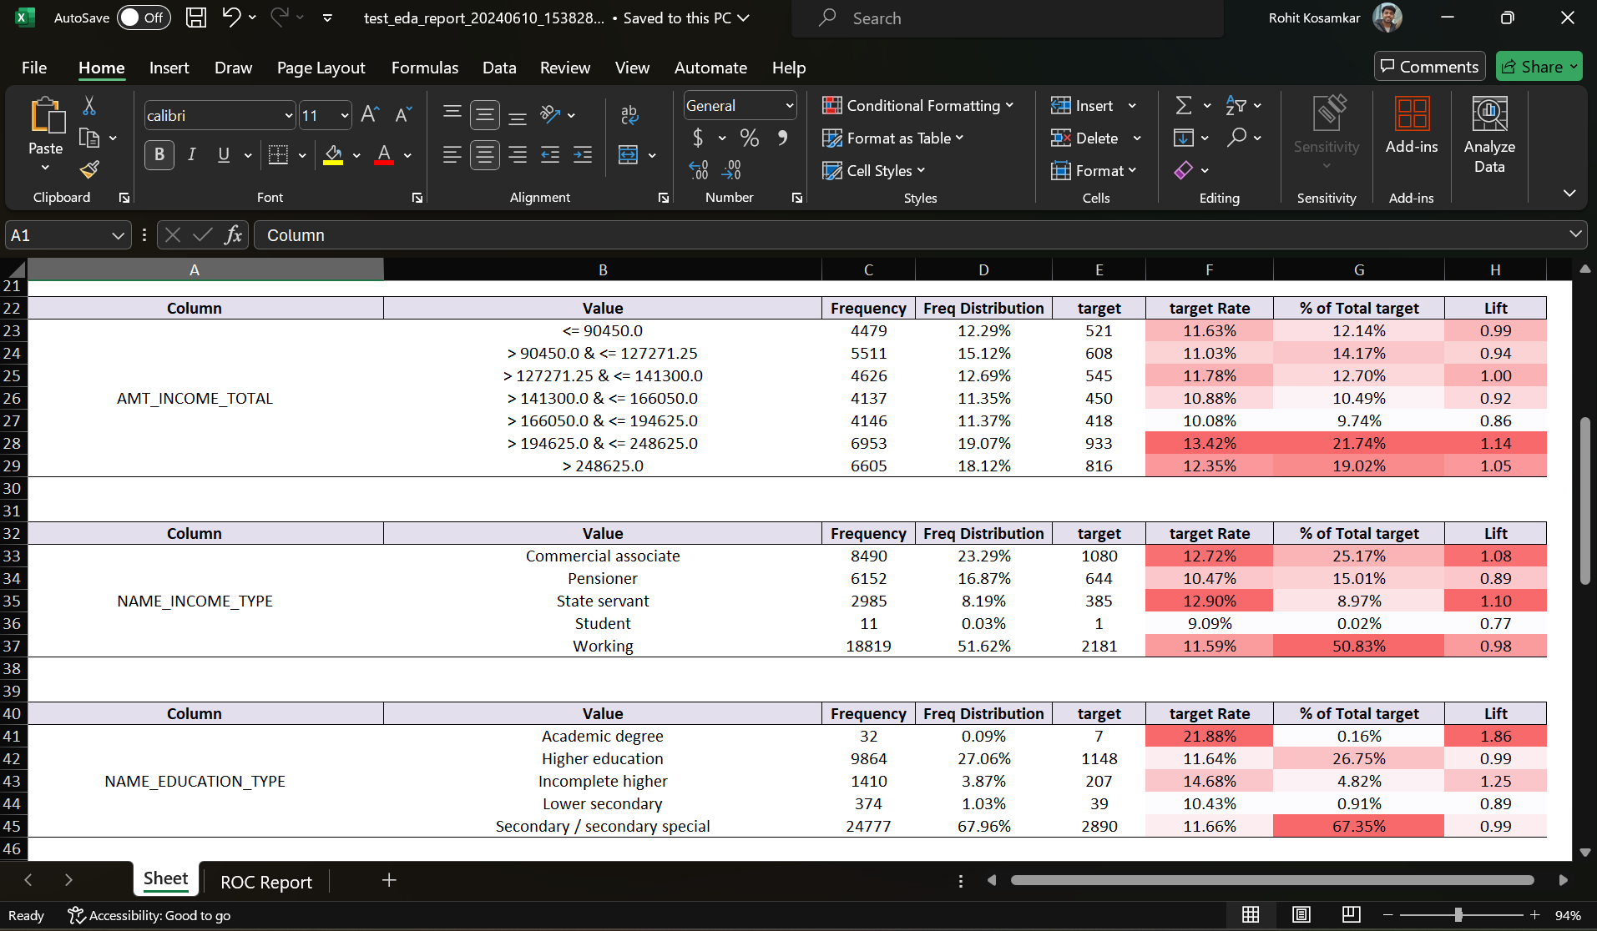
Task: Expand the Fill Color dropdown arrow
Action: 356,155
